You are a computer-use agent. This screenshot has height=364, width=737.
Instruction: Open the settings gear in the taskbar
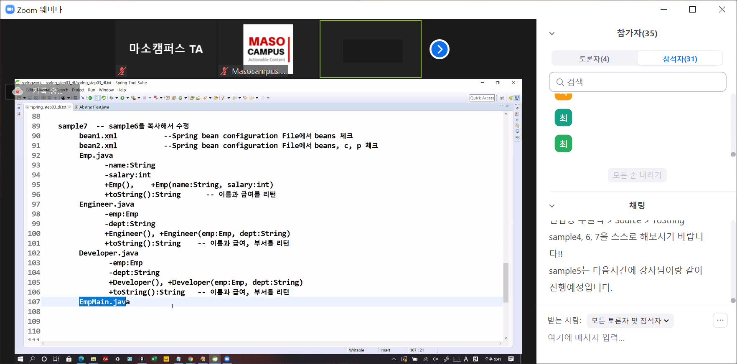pyautogui.click(x=117, y=359)
